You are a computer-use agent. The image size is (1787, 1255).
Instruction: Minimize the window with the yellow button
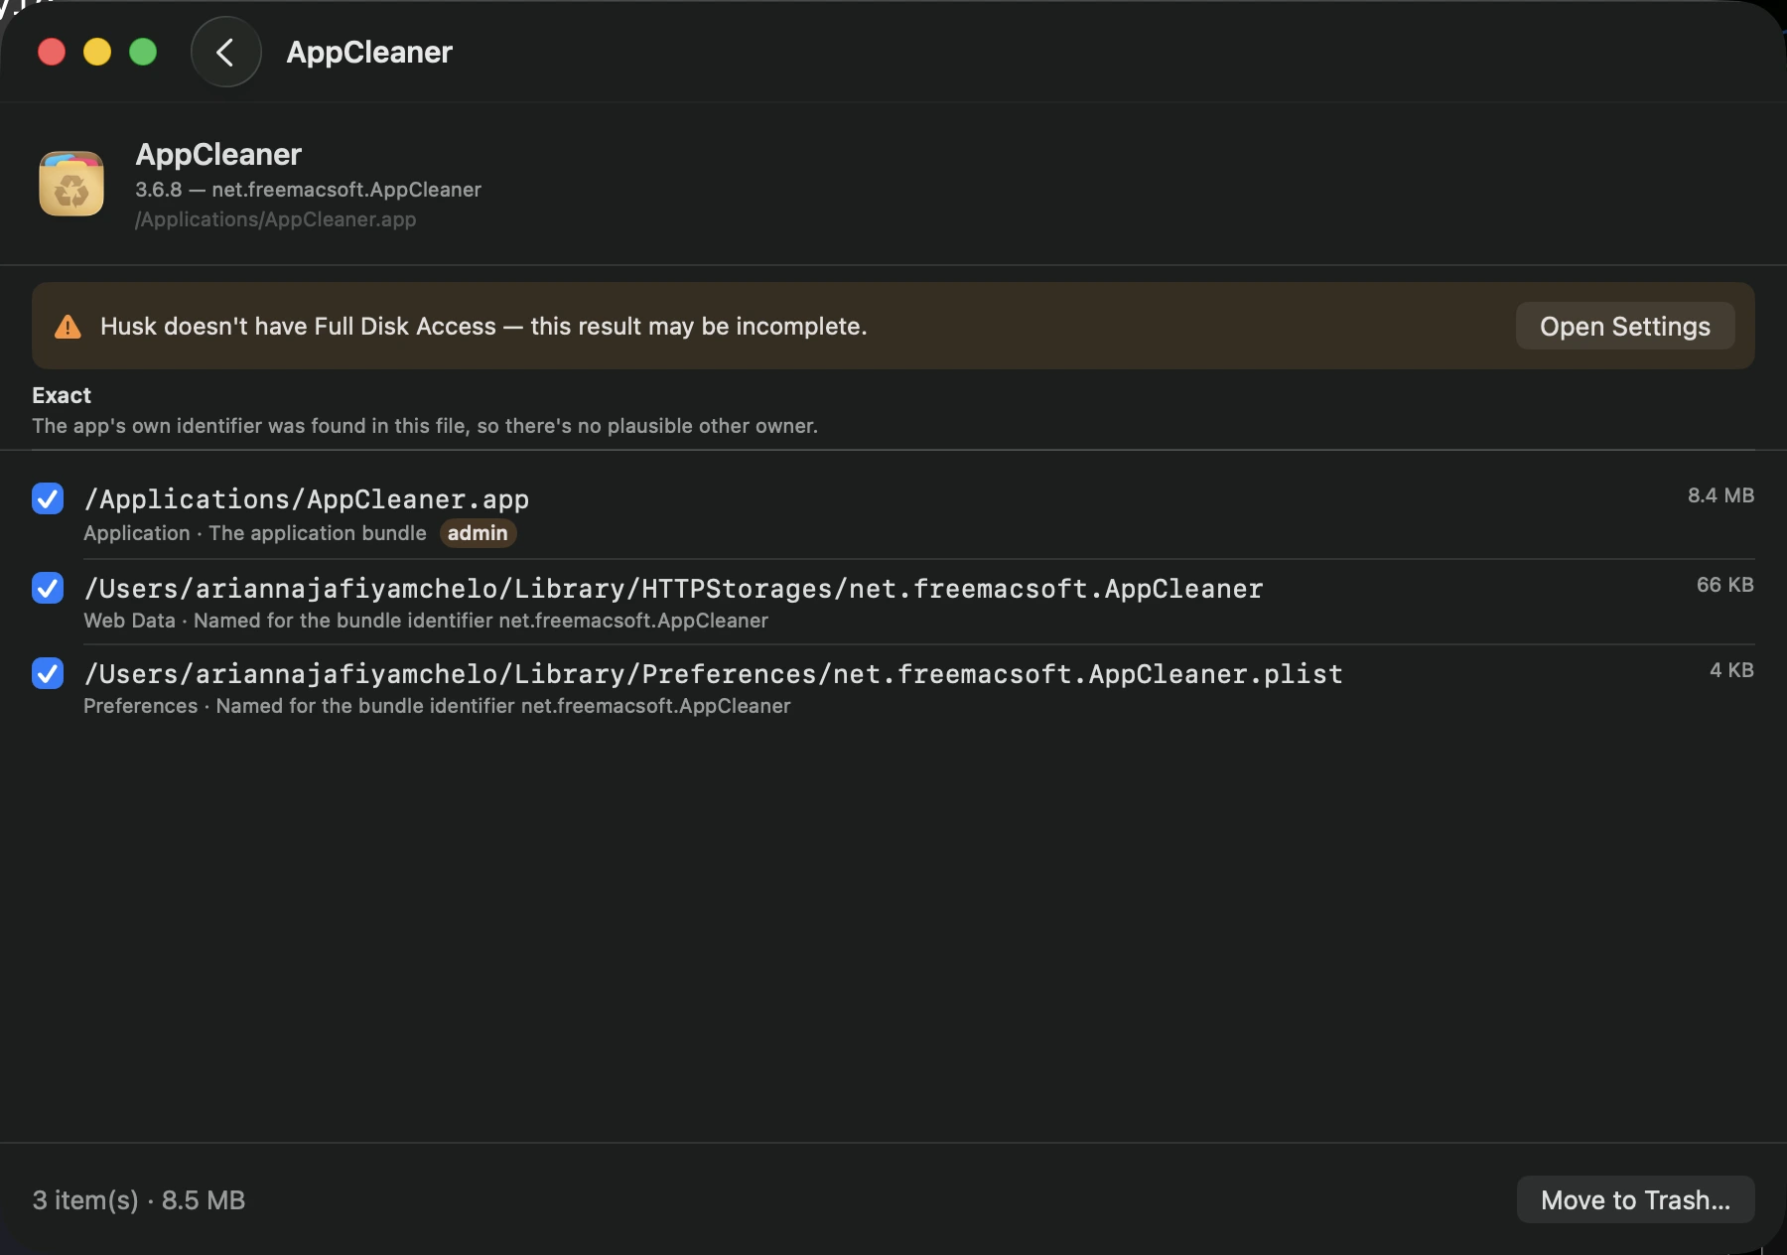point(97,52)
